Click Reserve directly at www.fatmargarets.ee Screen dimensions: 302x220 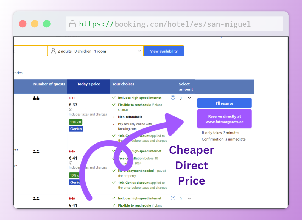click(224, 119)
